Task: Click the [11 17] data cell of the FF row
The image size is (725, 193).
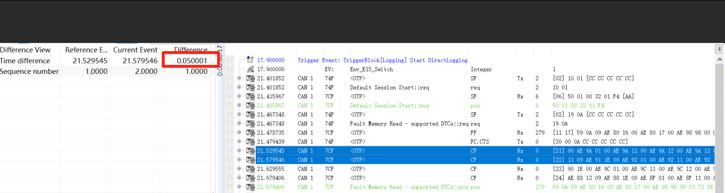Action: point(633,133)
